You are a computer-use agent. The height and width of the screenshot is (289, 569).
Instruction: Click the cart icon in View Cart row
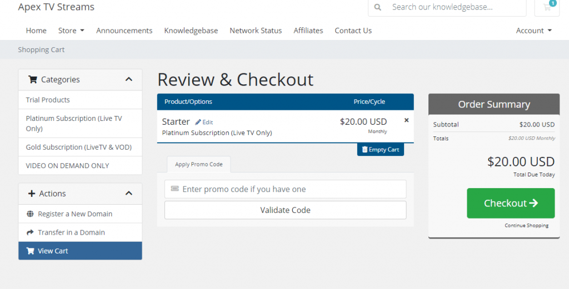(30, 251)
